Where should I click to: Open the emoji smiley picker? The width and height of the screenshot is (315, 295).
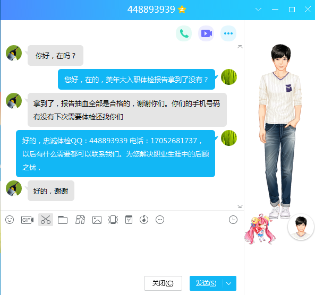10,220
